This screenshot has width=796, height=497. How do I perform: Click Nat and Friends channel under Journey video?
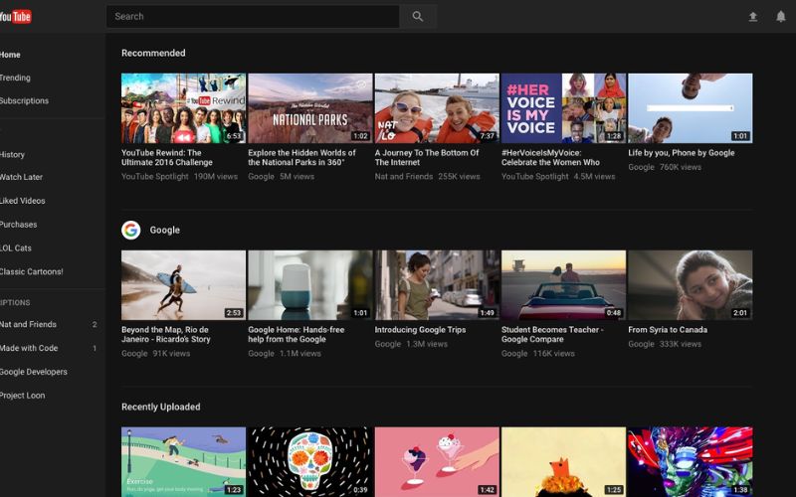[x=404, y=177]
